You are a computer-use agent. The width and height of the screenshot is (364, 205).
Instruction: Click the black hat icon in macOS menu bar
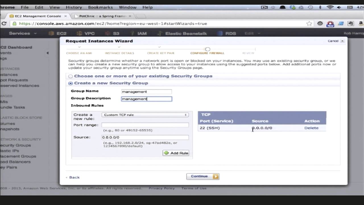(x=282, y=7)
